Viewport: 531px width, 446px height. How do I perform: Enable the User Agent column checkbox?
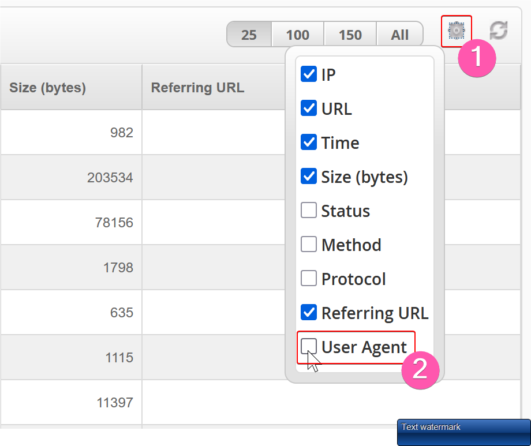tap(309, 347)
